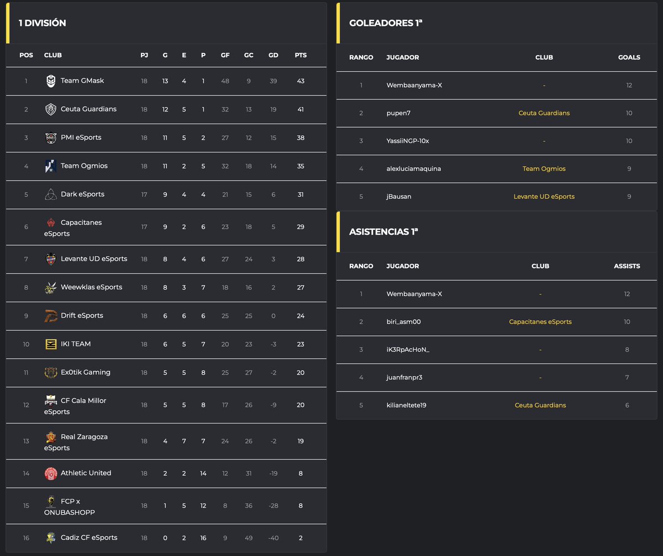Click Team Ogmios name in standings table
This screenshot has width=663, height=556.
[84, 166]
